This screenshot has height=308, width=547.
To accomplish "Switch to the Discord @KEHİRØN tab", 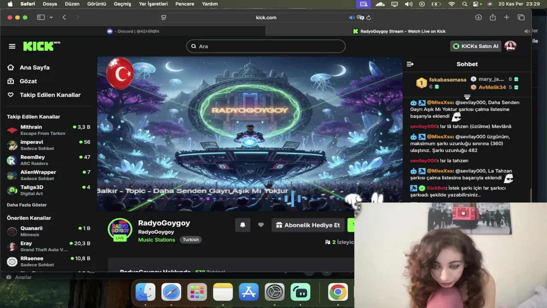I will (133, 31).
